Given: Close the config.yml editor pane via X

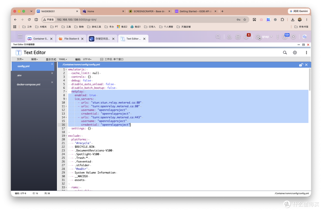Looking at the screenshot, I should point(306,65).
